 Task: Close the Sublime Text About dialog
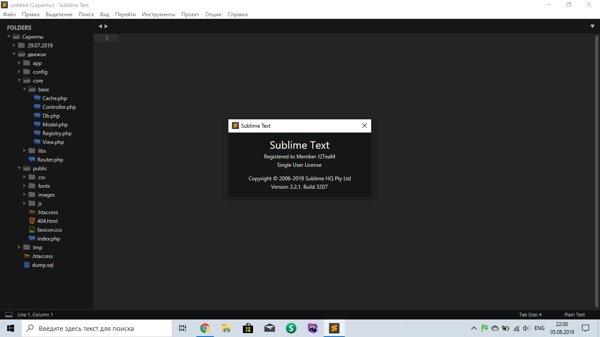pyautogui.click(x=364, y=126)
